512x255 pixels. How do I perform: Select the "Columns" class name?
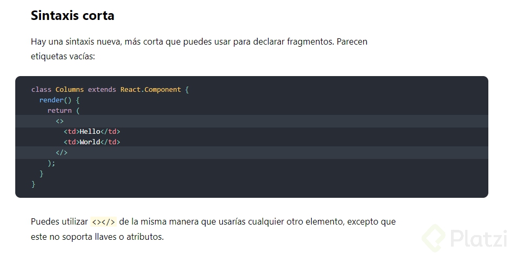tap(69, 90)
